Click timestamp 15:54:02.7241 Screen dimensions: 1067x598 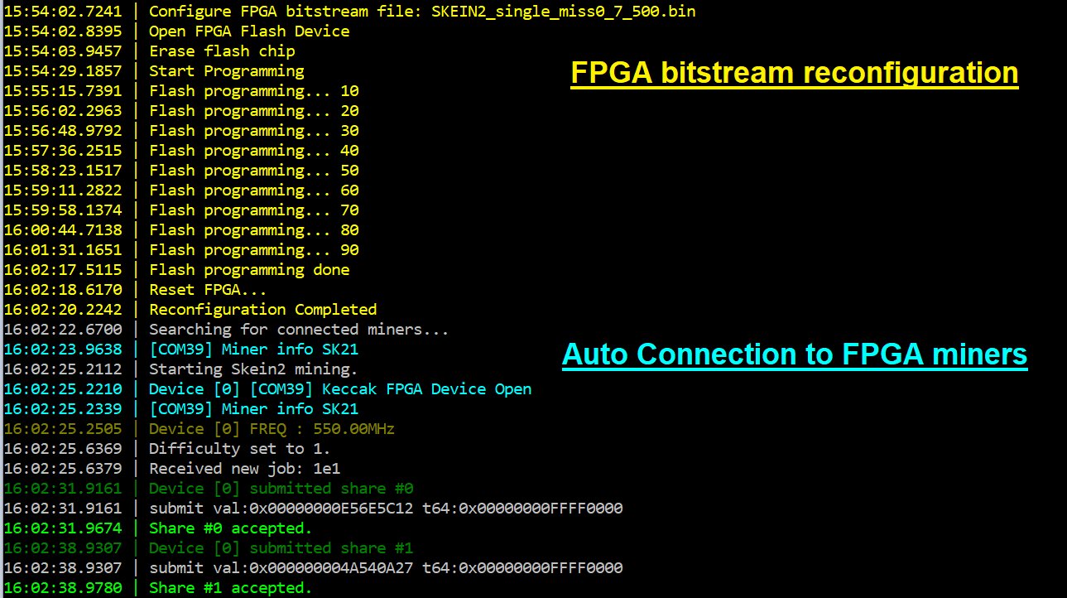tap(63, 12)
